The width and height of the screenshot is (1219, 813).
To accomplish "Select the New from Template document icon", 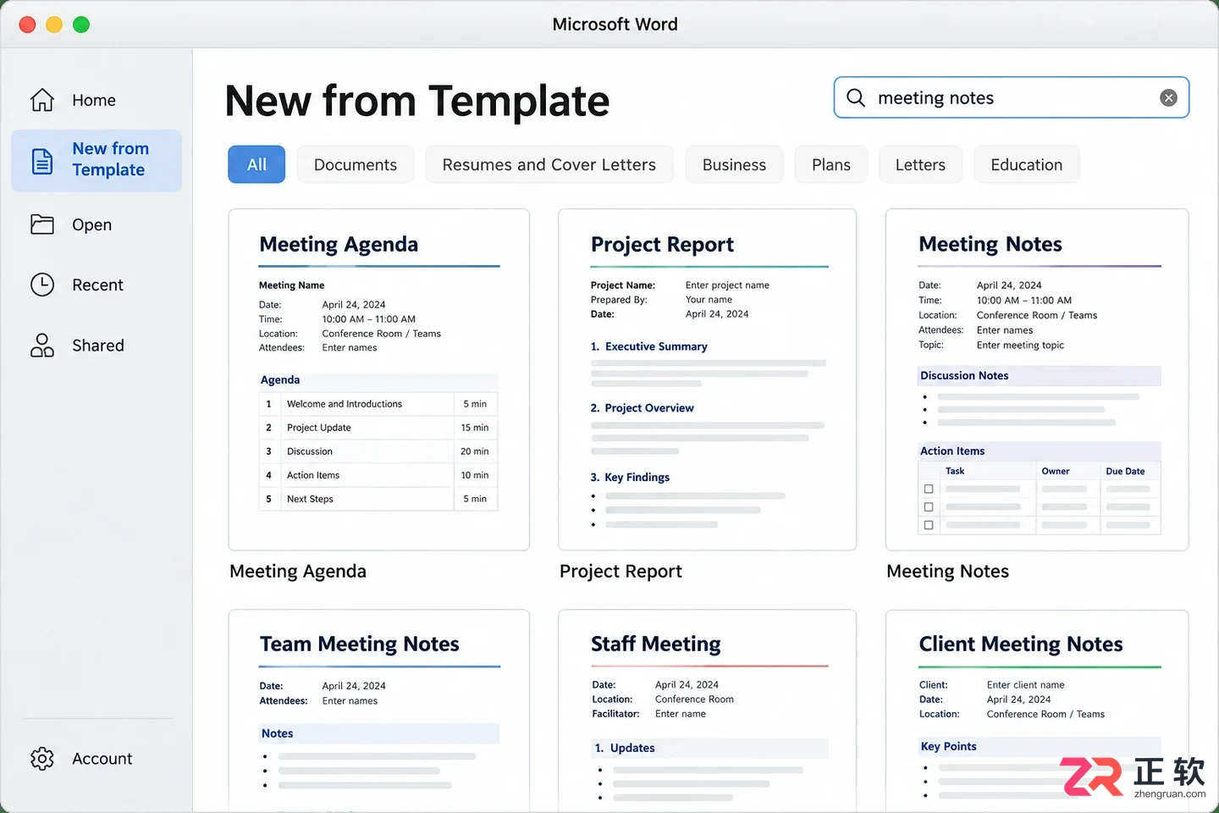I will [42, 160].
